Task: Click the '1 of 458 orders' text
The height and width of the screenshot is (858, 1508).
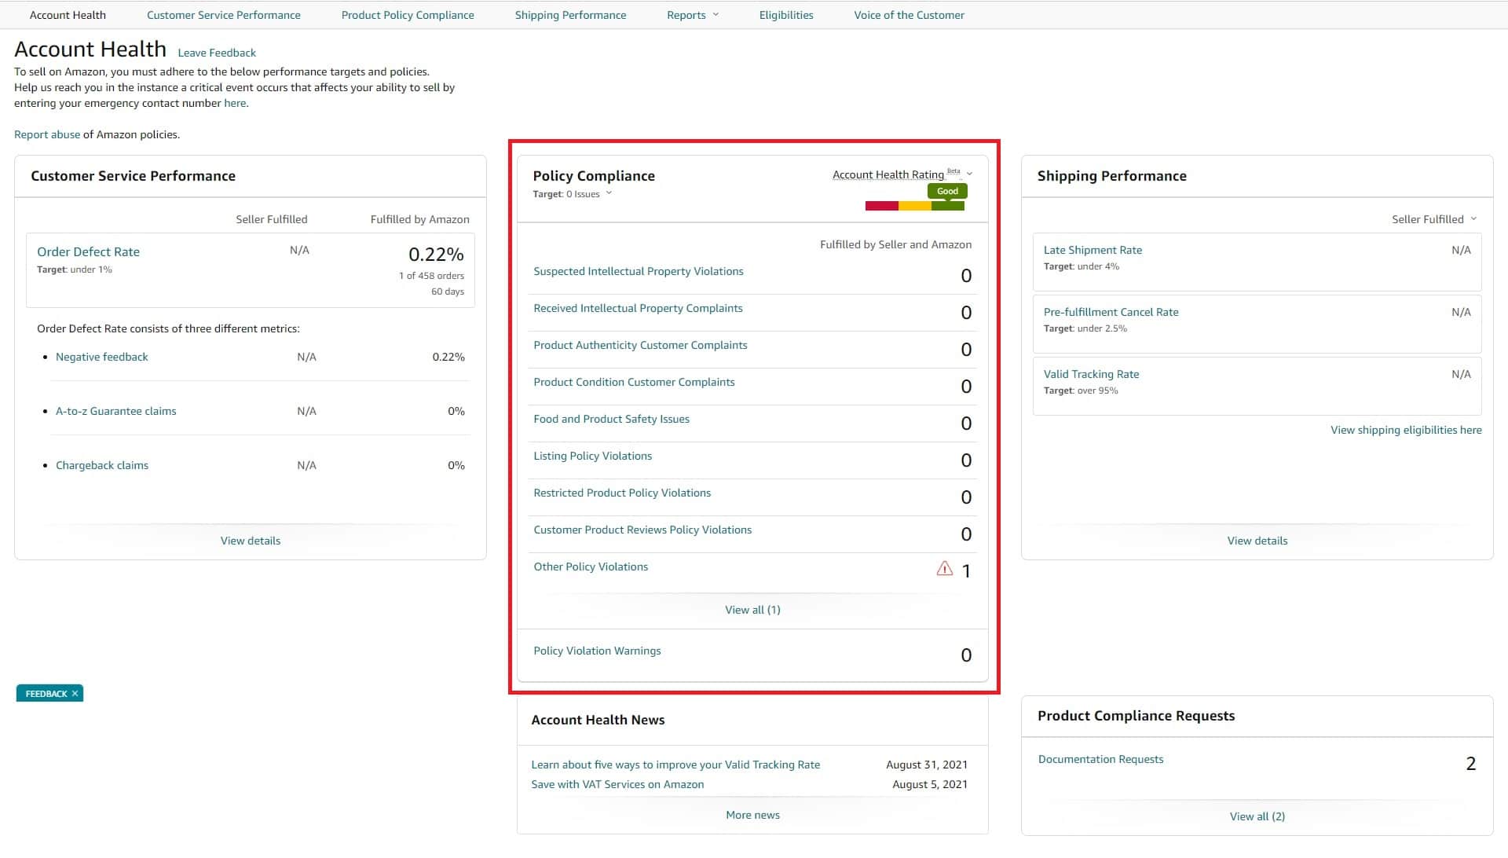Action: click(x=431, y=276)
